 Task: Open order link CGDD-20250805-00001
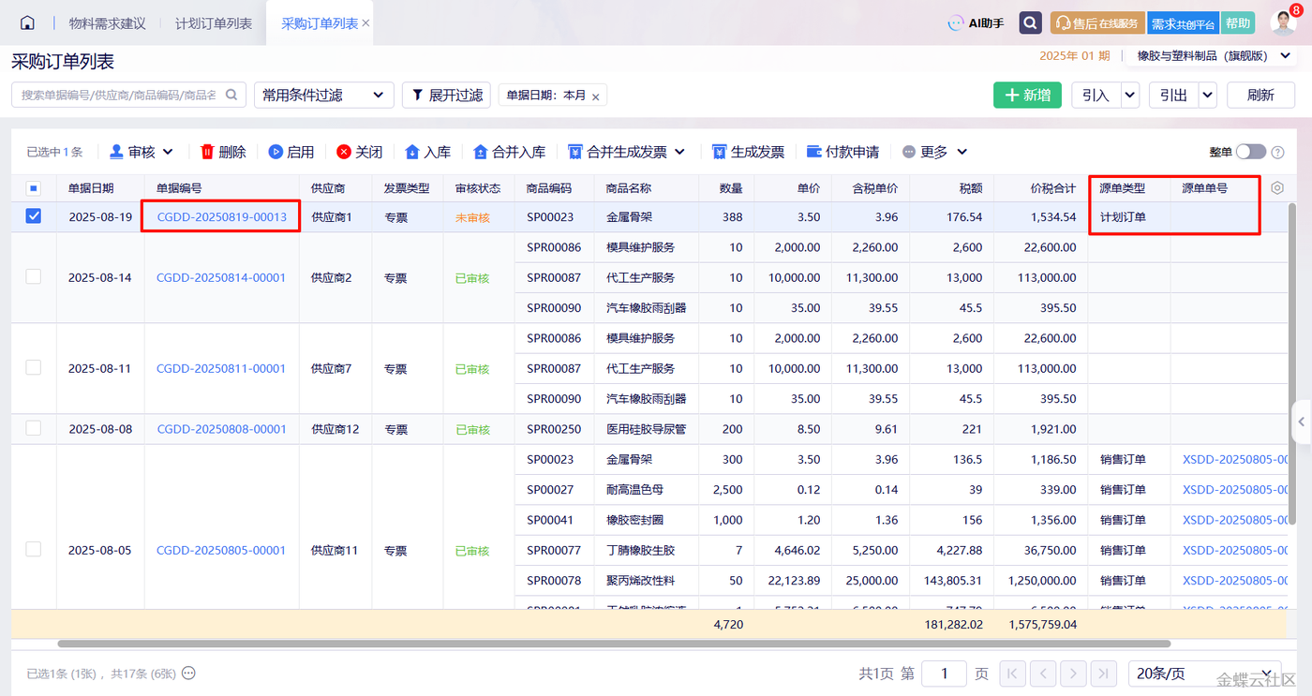pos(221,550)
